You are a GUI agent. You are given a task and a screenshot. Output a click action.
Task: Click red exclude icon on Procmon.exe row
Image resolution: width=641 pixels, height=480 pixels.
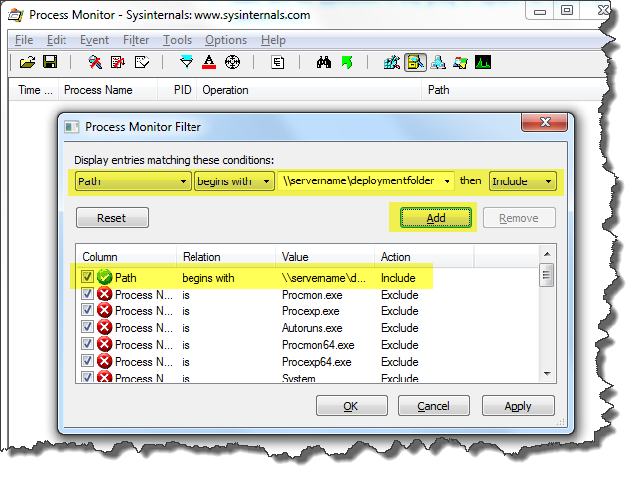[104, 295]
